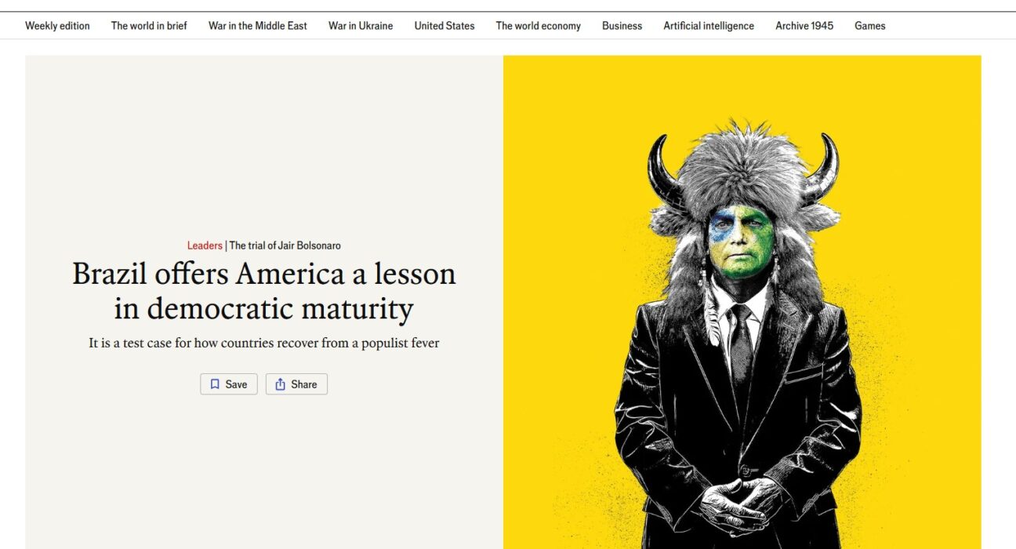Screen dimensions: 1016x549
Task: Go to the Business section
Action: (622, 26)
